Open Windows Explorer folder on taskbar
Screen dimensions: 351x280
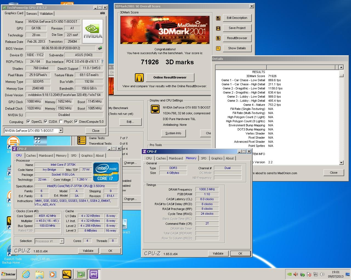click(x=39, y=274)
